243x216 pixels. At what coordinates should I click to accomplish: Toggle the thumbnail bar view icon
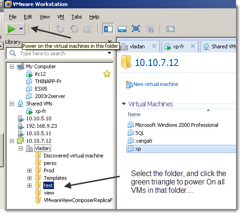point(122,29)
